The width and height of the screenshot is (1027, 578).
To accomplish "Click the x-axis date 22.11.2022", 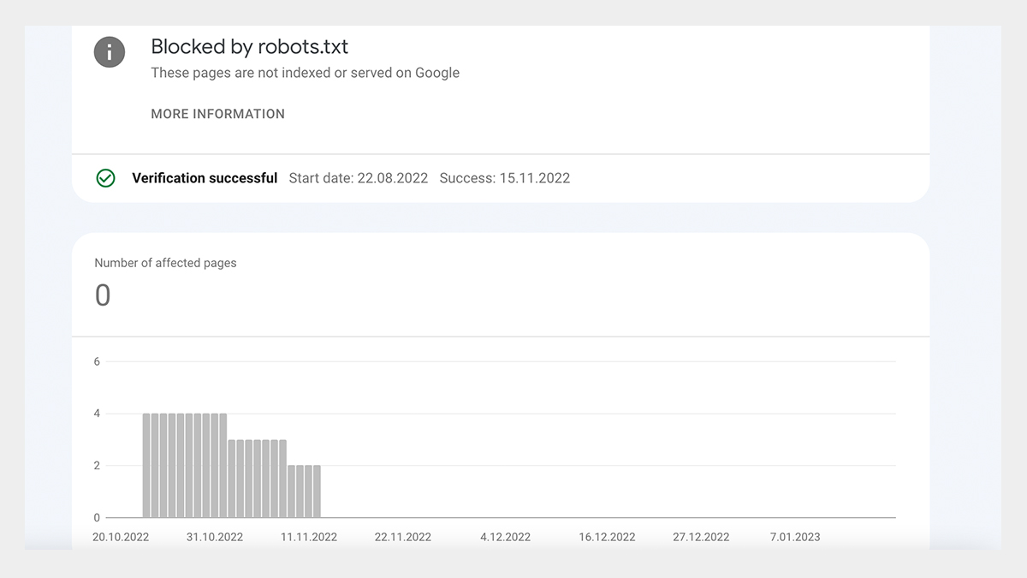I will click(x=403, y=537).
